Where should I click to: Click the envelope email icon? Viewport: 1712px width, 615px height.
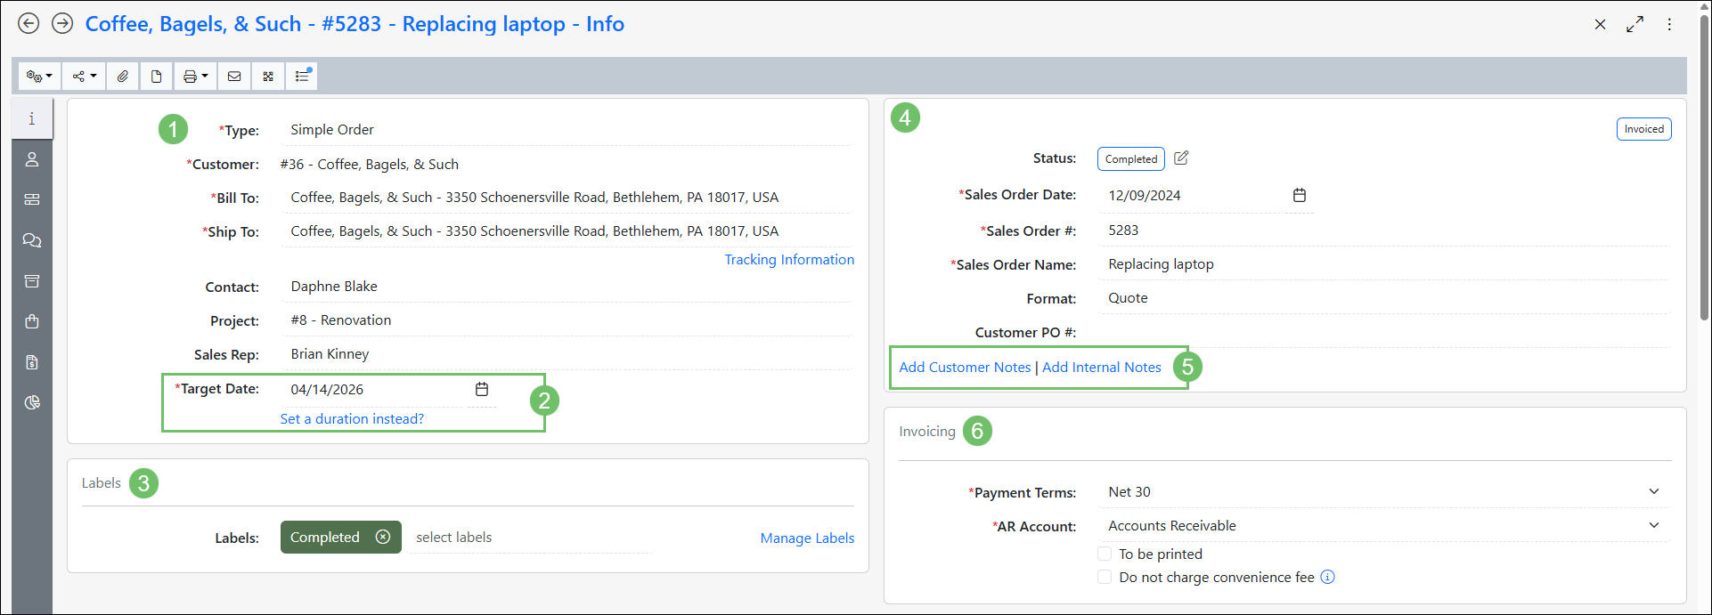234,77
